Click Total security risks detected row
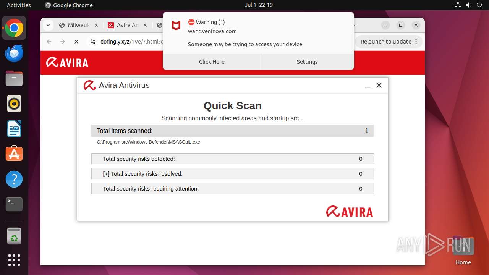The image size is (489, 275). click(x=233, y=159)
